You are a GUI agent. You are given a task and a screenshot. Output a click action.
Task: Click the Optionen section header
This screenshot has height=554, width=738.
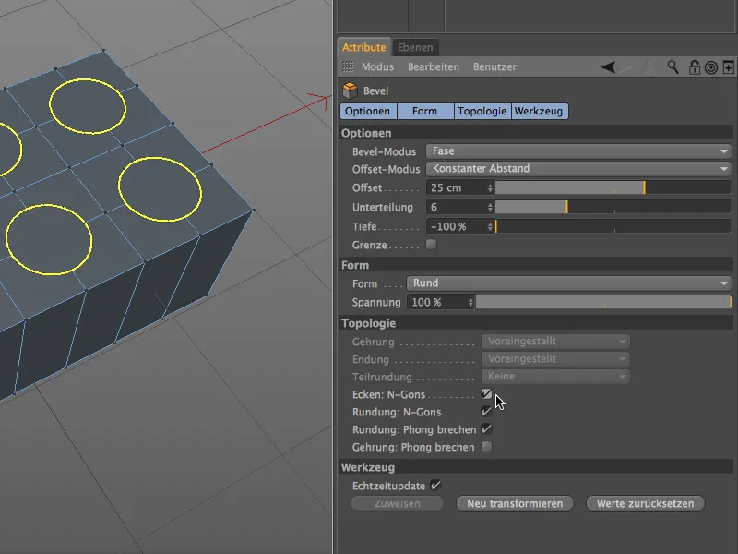click(537, 133)
